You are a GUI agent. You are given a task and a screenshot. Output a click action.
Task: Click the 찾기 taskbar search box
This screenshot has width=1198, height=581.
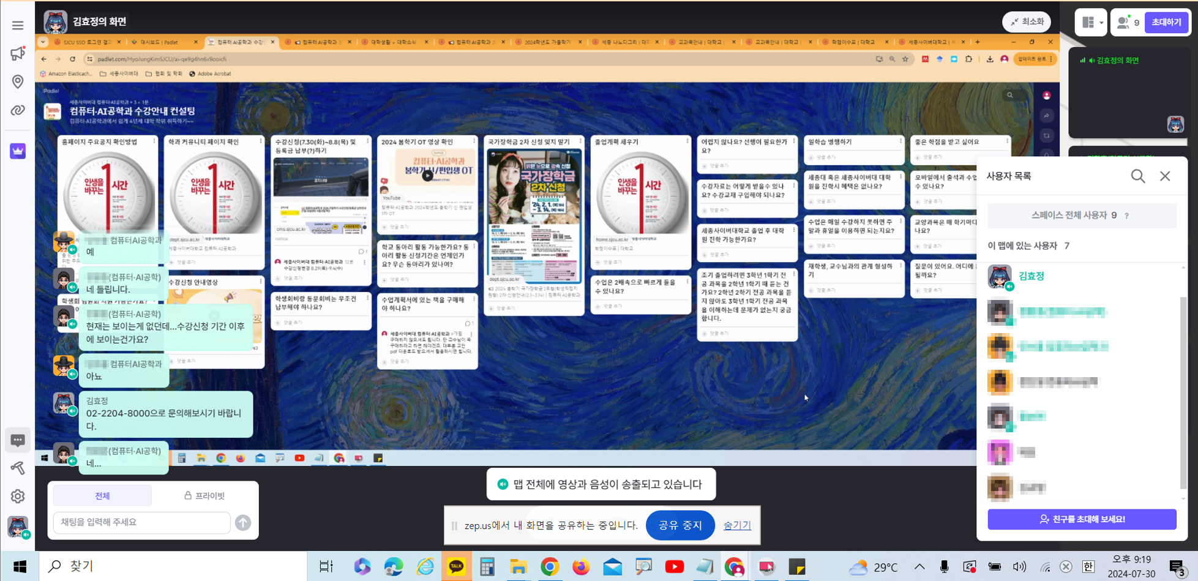point(173,566)
